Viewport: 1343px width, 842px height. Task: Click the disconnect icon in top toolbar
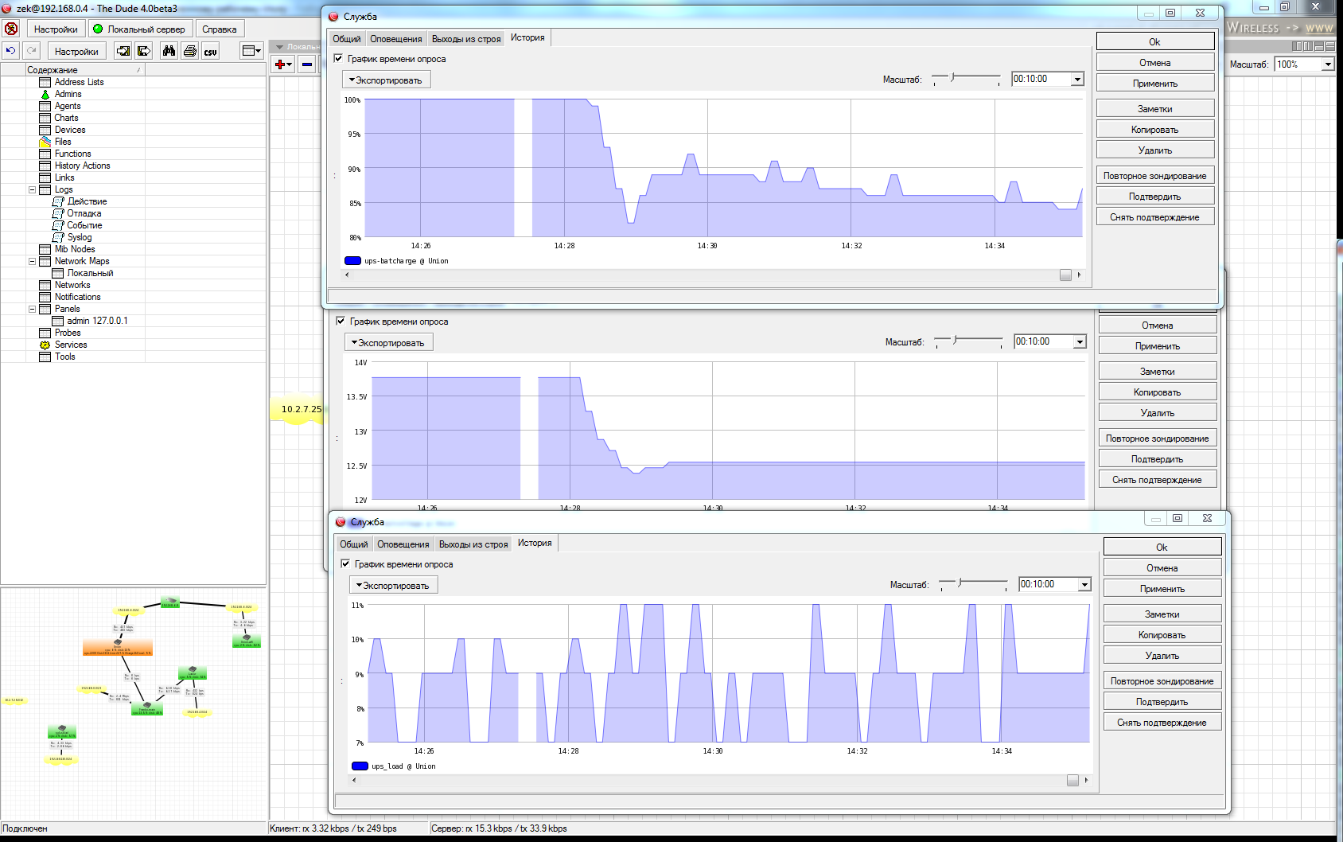pyautogui.click(x=11, y=29)
